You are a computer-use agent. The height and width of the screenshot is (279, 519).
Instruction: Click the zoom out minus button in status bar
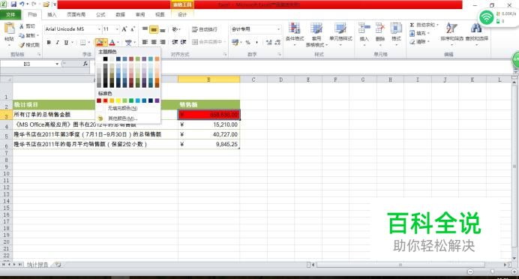(x=470, y=271)
